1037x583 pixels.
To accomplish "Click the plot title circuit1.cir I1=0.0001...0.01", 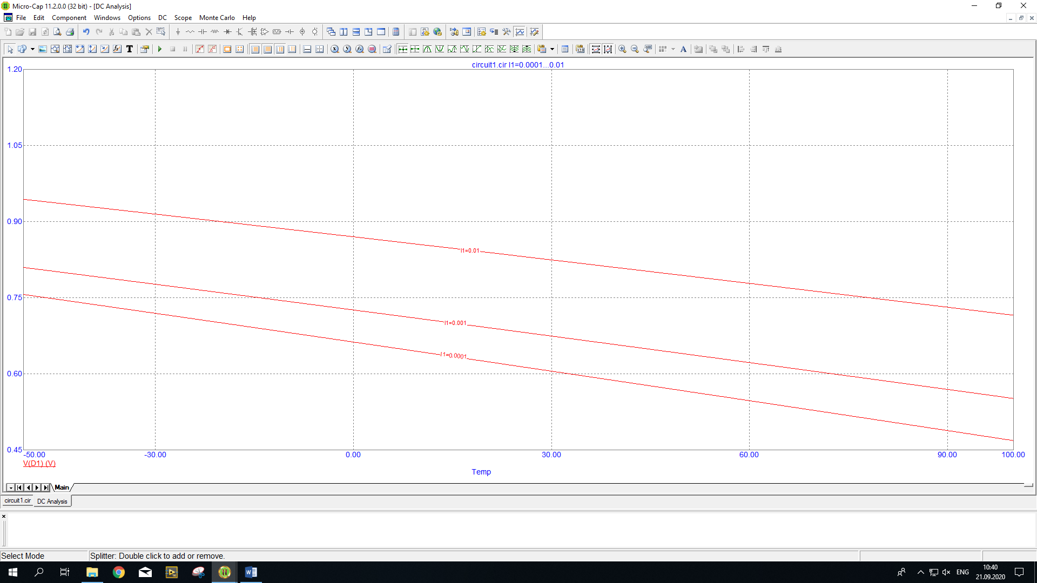I will coord(518,65).
